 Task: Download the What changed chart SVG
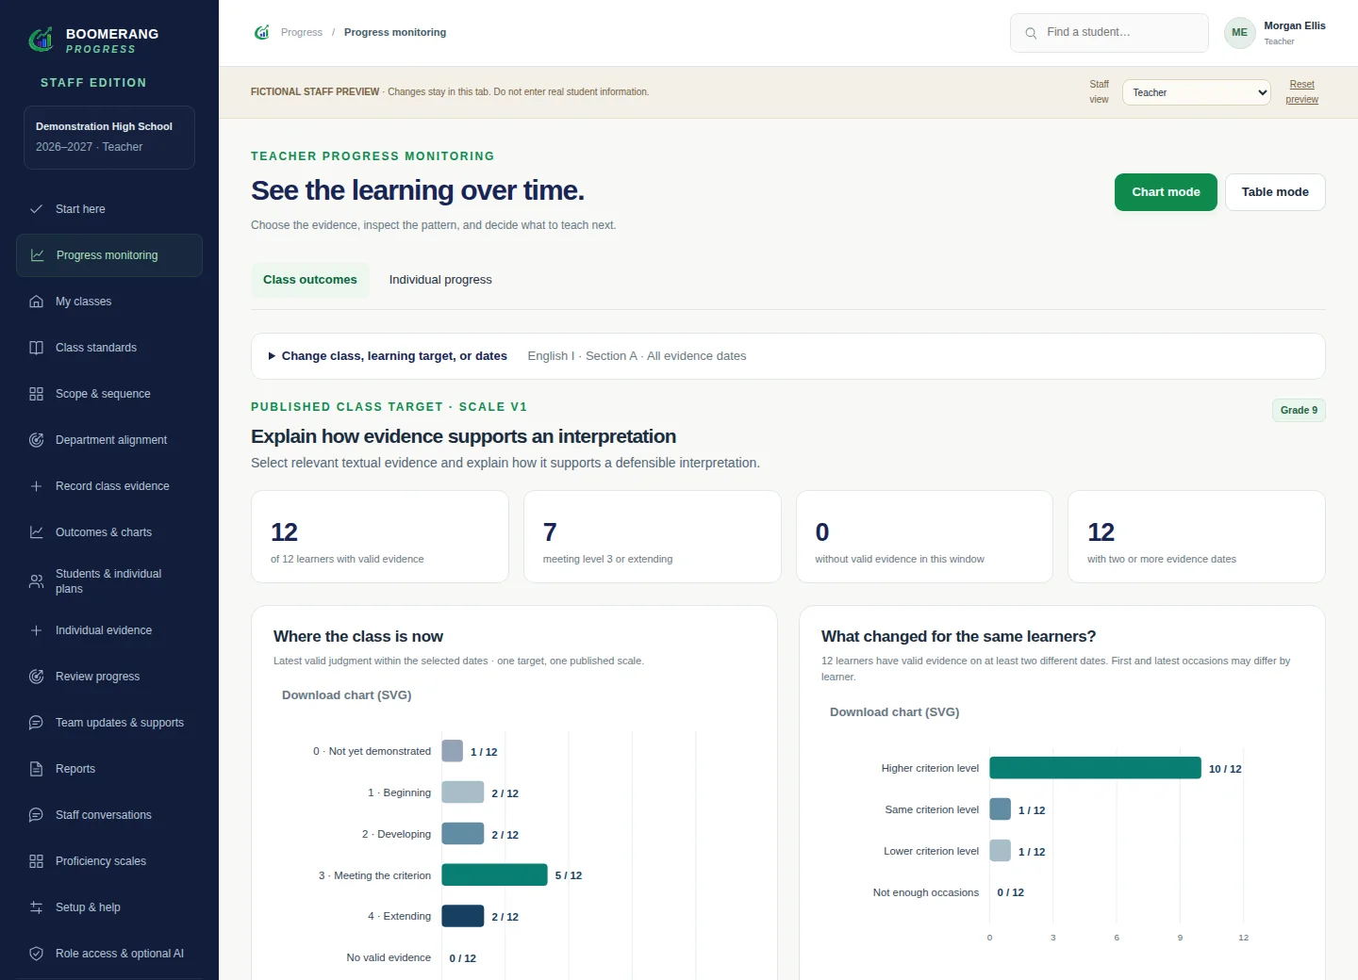click(x=894, y=712)
